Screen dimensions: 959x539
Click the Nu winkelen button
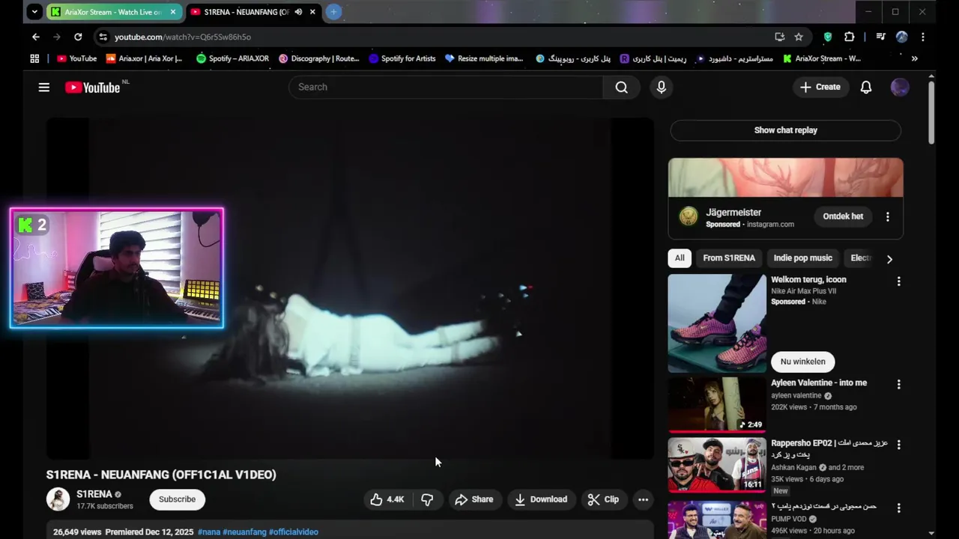pos(802,362)
